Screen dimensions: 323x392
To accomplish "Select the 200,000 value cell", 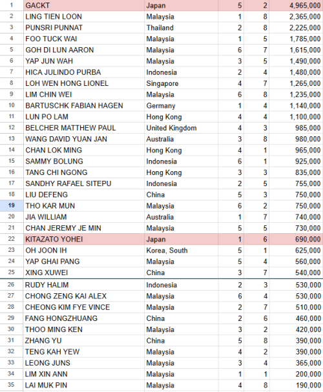I will tap(297, 374).
